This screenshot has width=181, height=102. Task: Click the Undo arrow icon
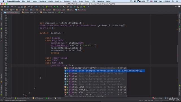(x=12, y=7)
